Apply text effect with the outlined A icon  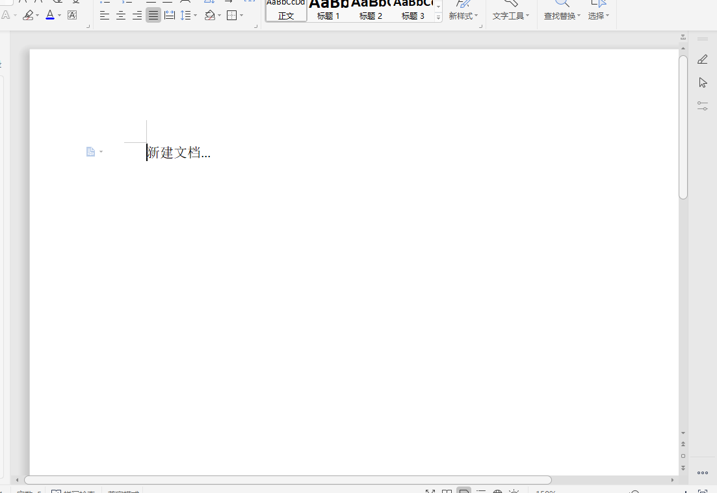(x=5, y=15)
